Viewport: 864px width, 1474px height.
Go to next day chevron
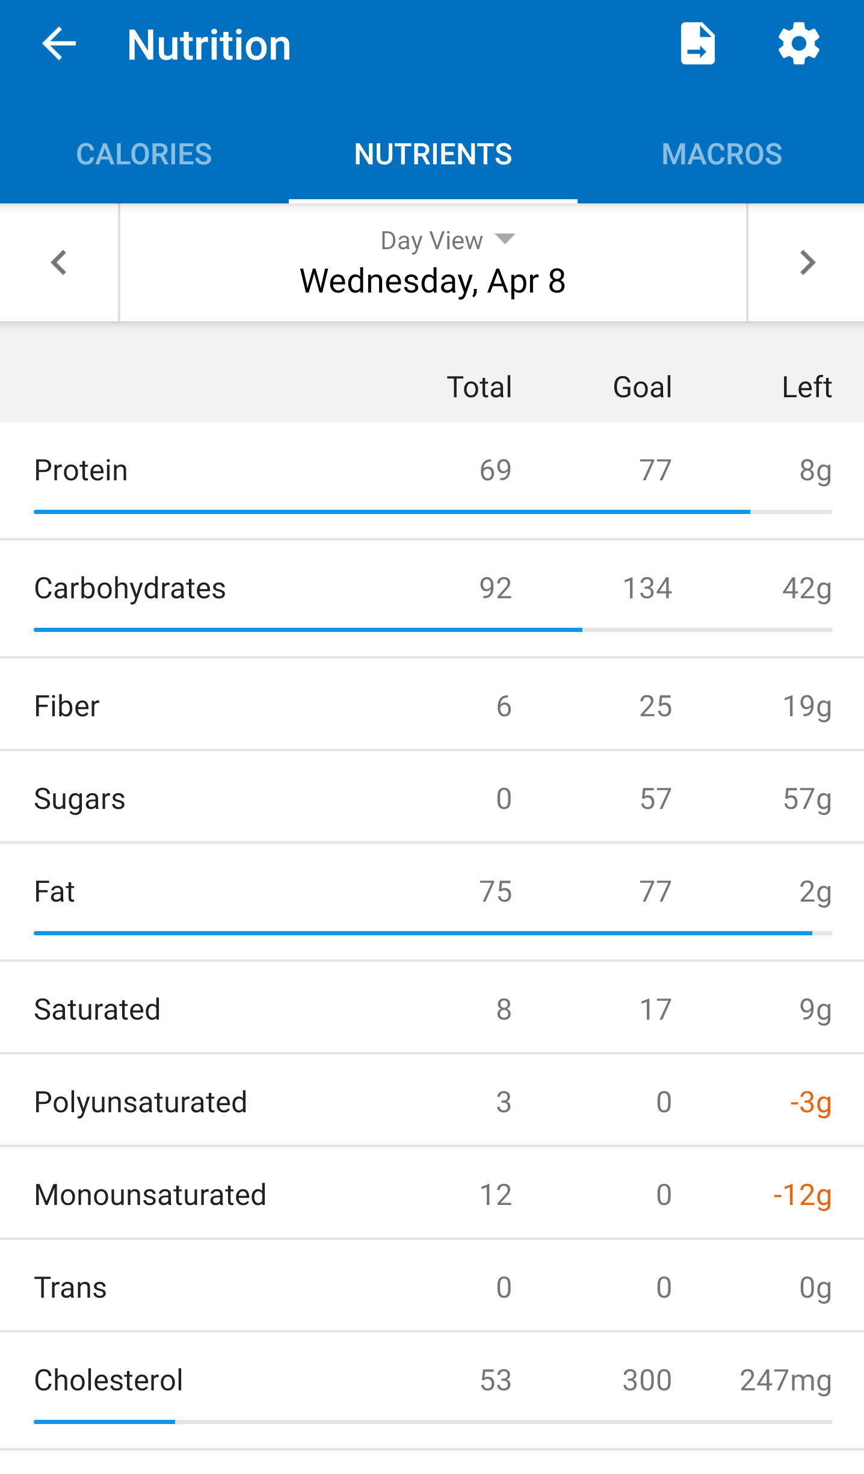807,262
